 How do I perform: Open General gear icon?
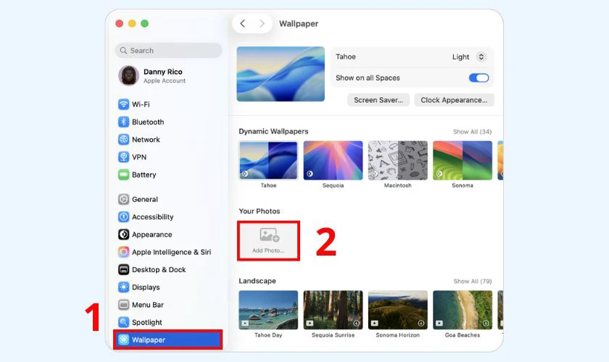pyautogui.click(x=123, y=199)
